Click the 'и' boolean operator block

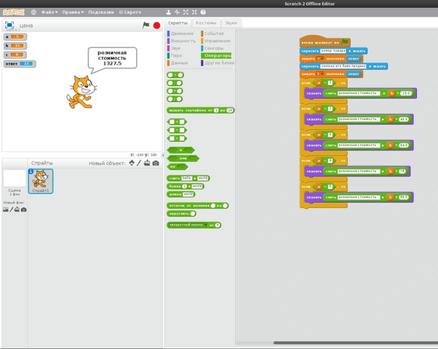(x=180, y=150)
